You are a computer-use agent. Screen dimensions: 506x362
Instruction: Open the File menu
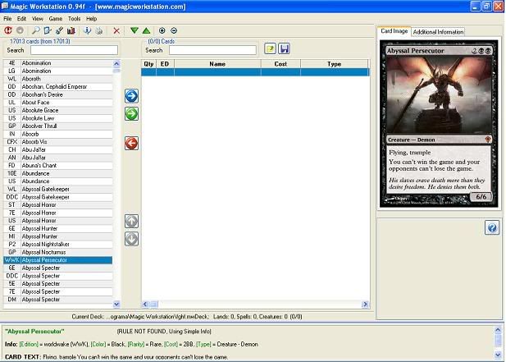tap(7, 19)
